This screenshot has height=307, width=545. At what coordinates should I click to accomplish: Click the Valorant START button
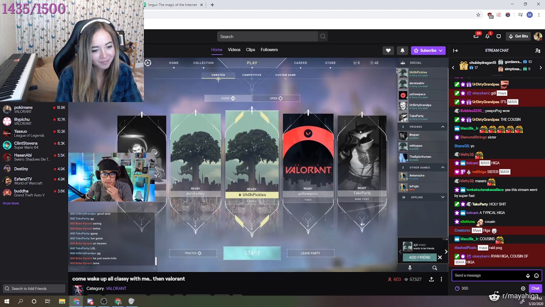pyautogui.click(x=252, y=253)
